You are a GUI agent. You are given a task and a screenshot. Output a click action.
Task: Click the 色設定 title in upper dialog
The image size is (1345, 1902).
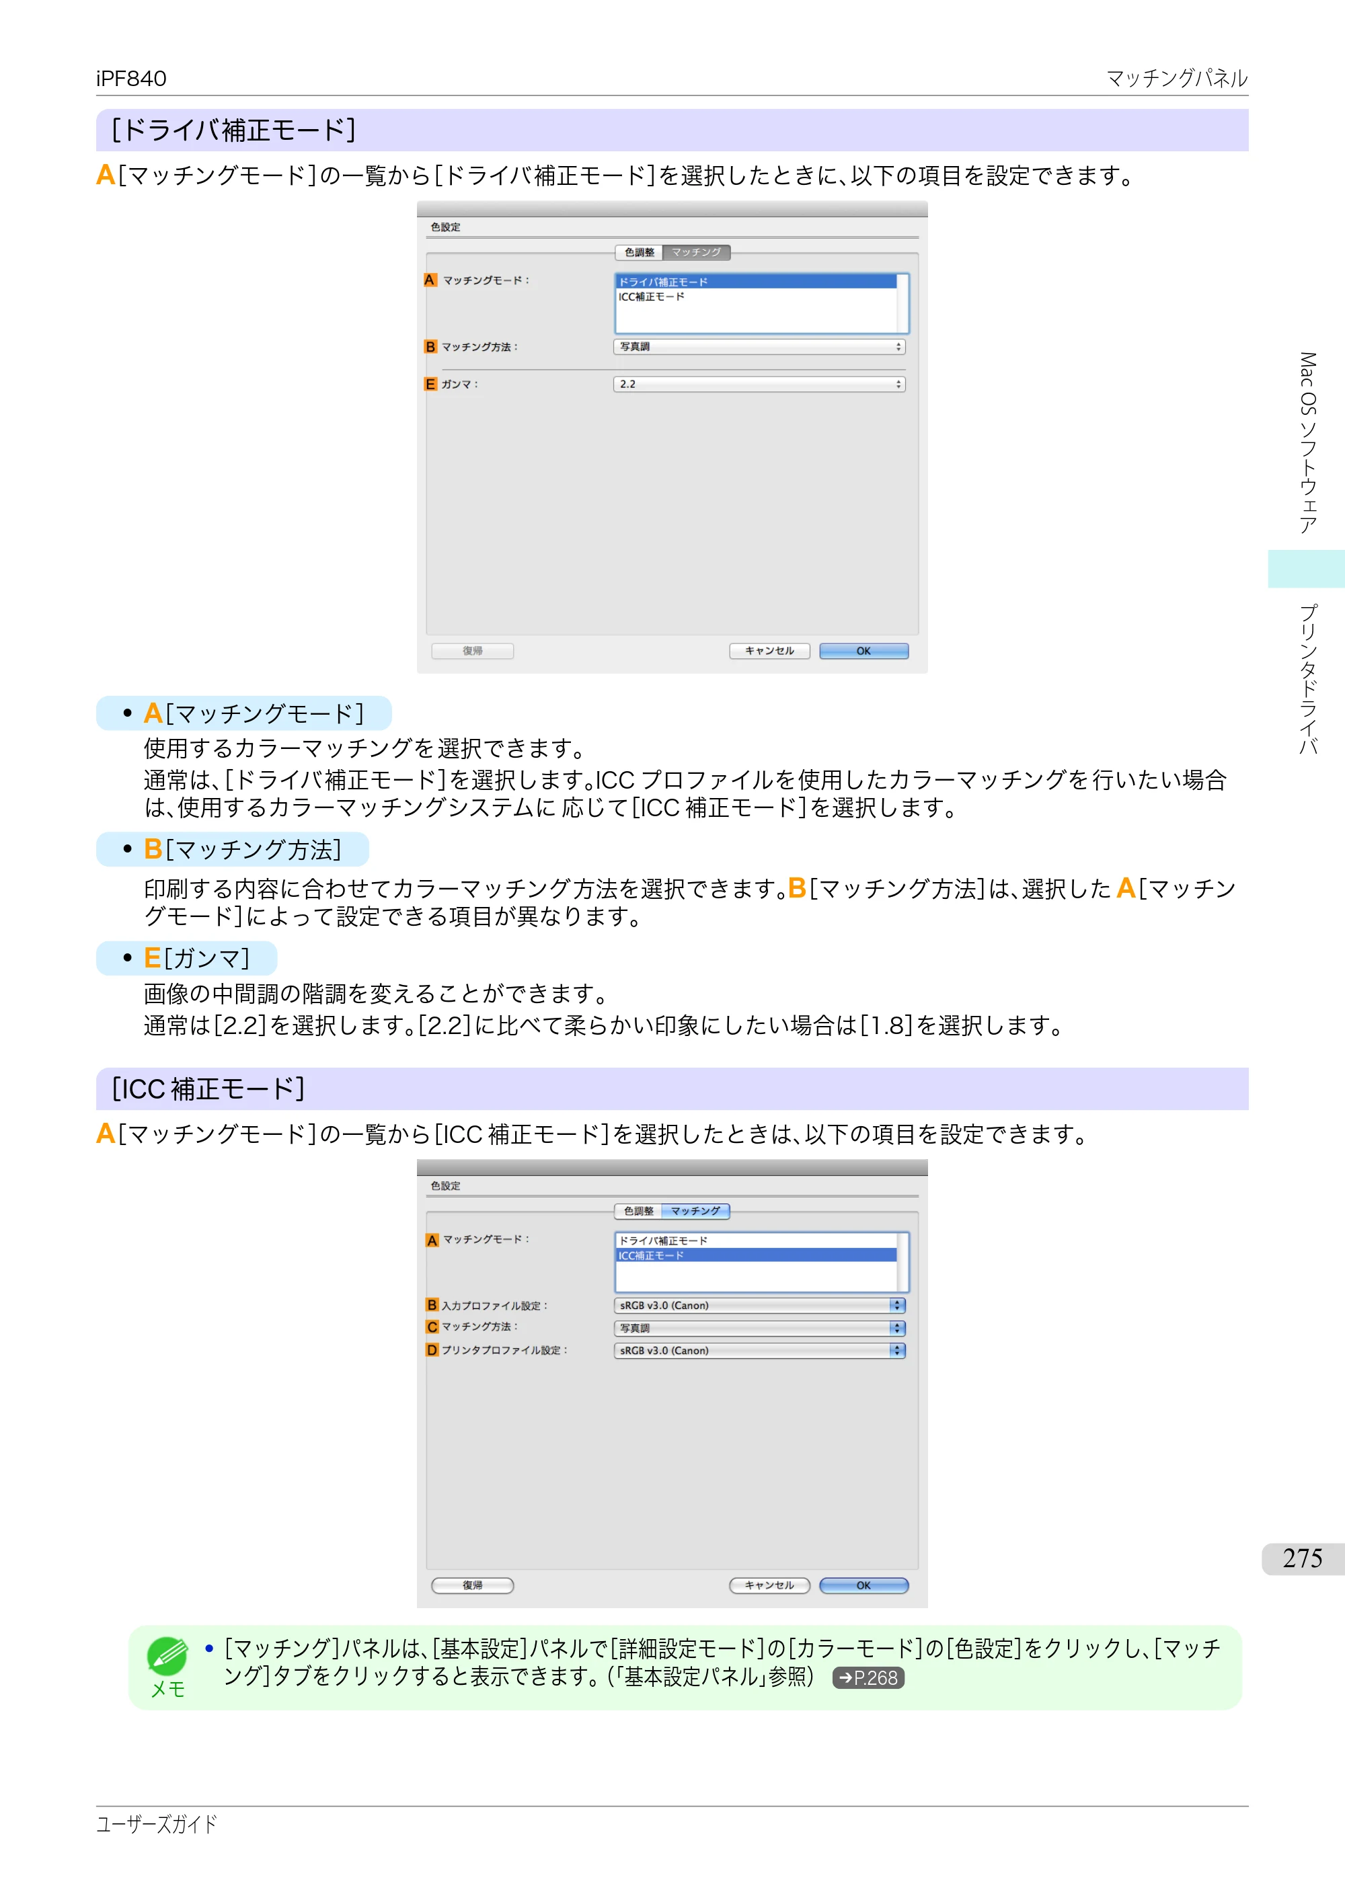click(445, 227)
